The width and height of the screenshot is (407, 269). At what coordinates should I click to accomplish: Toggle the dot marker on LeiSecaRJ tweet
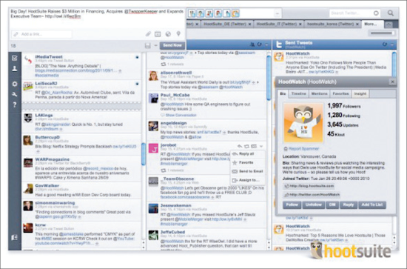(x=137, y=84)
